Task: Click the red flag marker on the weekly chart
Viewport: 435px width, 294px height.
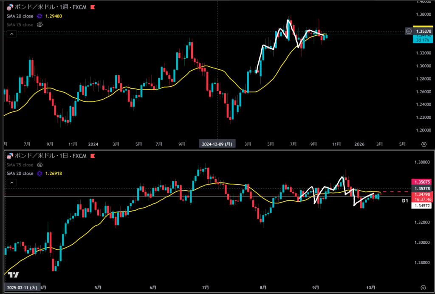Action: click(x=93, y=7)
